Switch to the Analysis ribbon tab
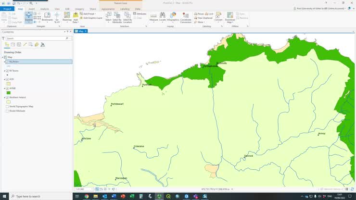 click(44, 9)
